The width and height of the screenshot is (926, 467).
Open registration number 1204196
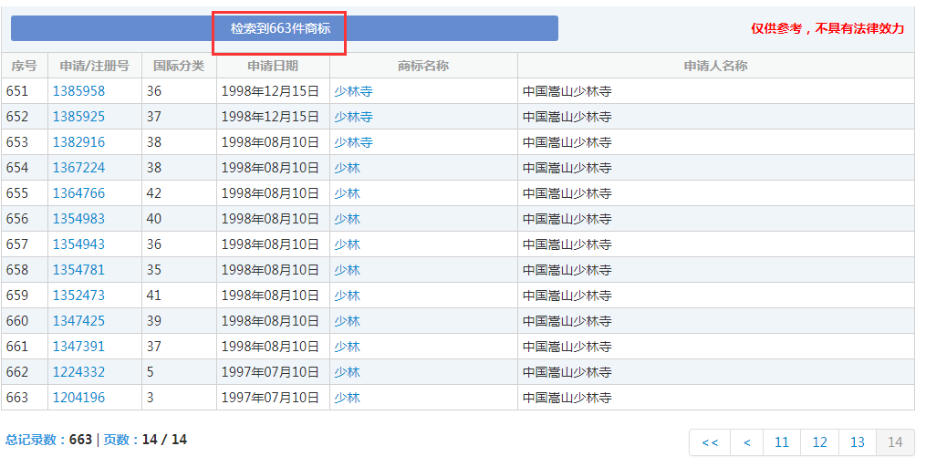click(78, 398)
